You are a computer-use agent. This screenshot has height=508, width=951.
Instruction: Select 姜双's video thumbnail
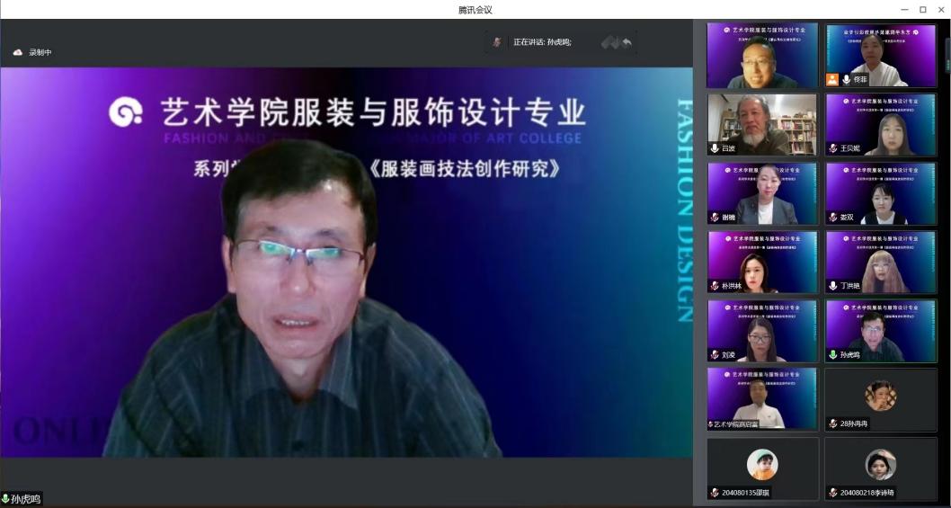pyautogui.click(x=881, y=193)
